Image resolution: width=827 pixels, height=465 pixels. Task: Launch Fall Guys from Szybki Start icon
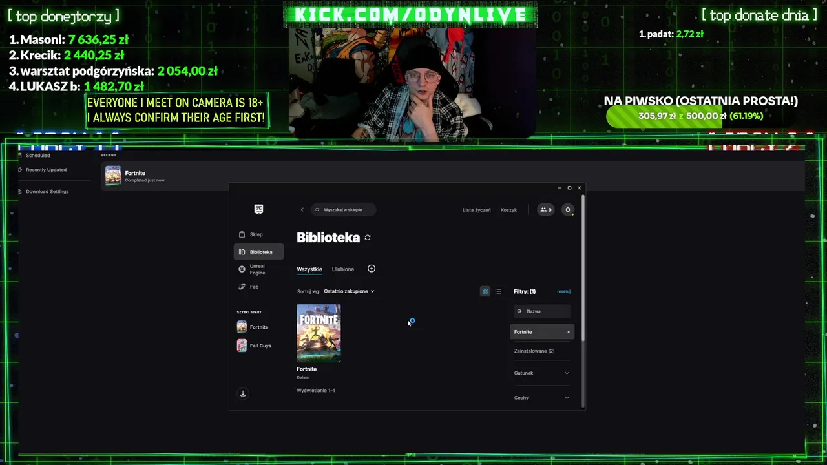point(242,346)
